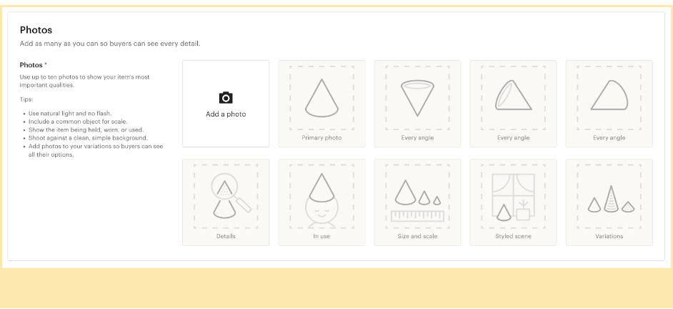
Task: Click the 'In use' label
Action: 322,236
